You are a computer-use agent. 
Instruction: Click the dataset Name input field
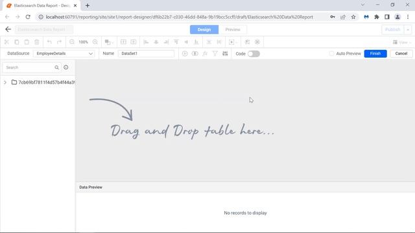(146, 54)
